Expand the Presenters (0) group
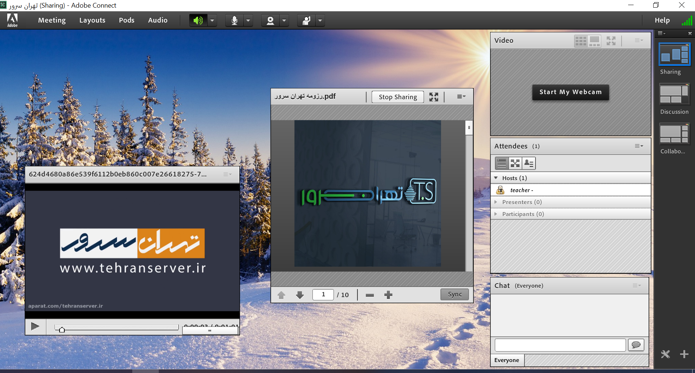This screenshot has width=695, height=373. tap(496, 202)
